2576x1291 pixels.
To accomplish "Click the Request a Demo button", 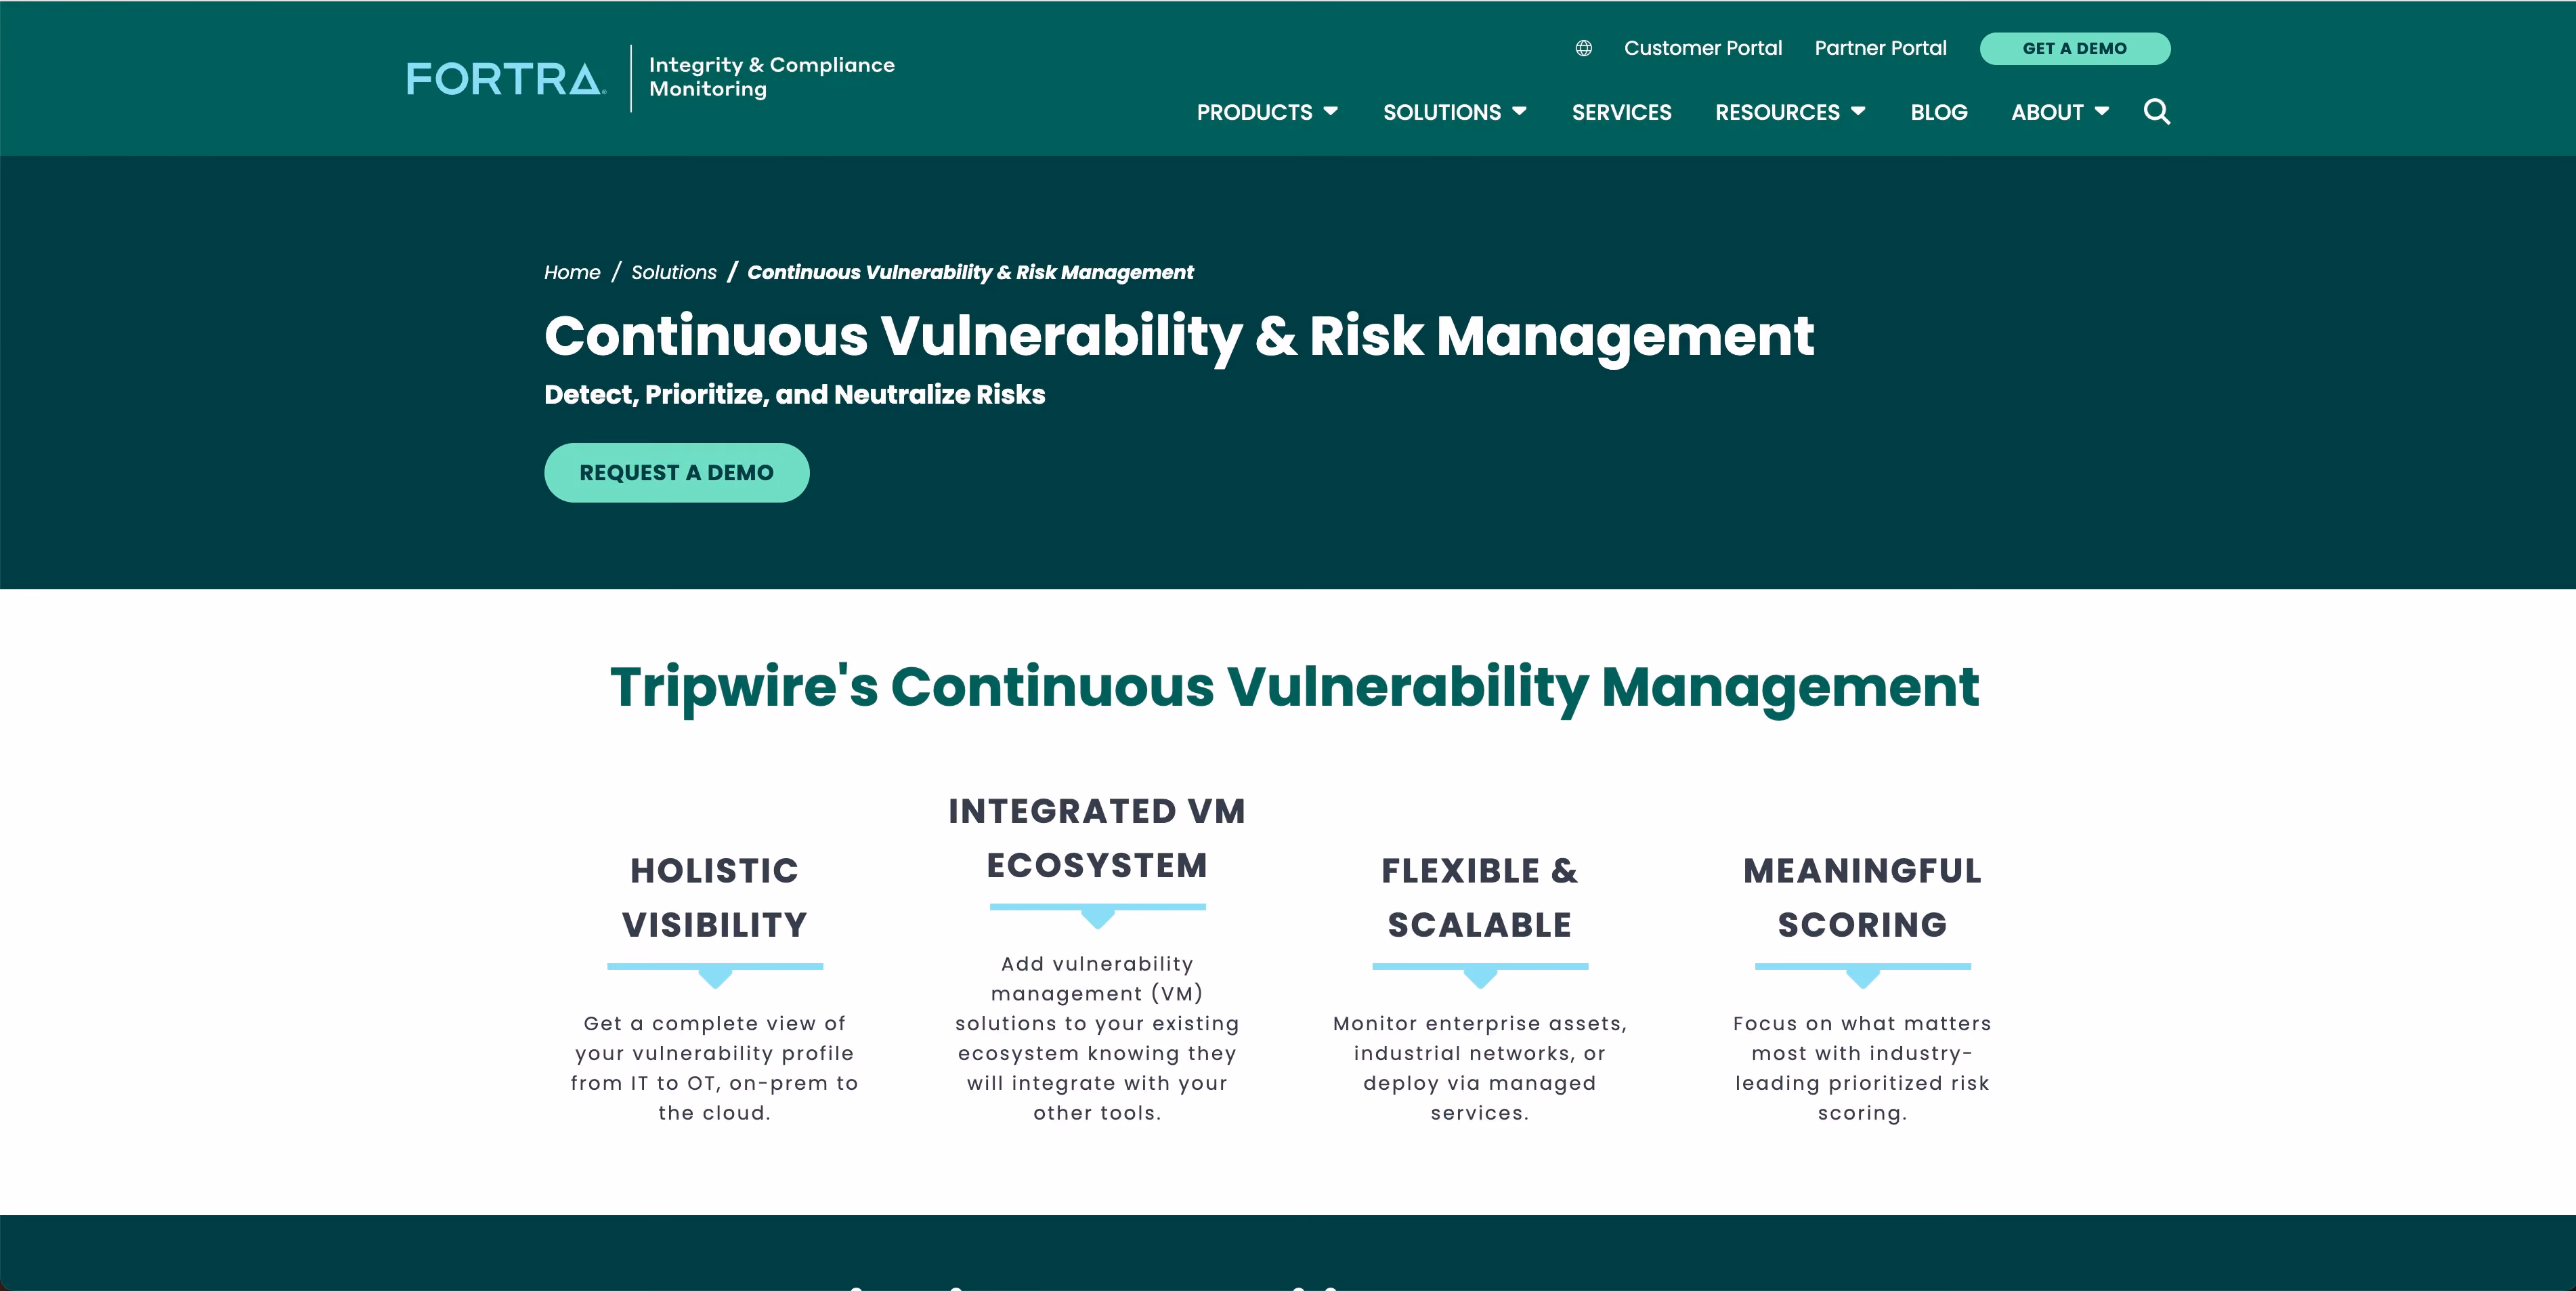I will click(x=676, y=473).
